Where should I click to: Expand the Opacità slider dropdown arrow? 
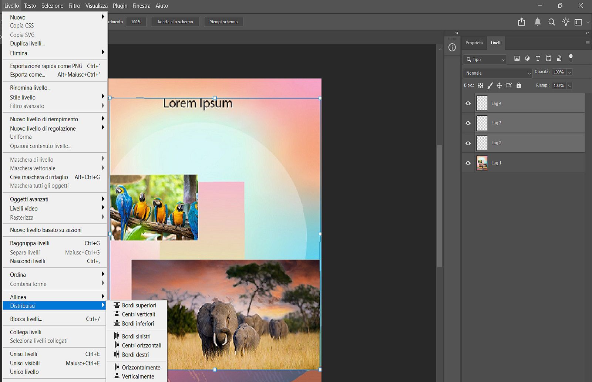tap(570, 72)
